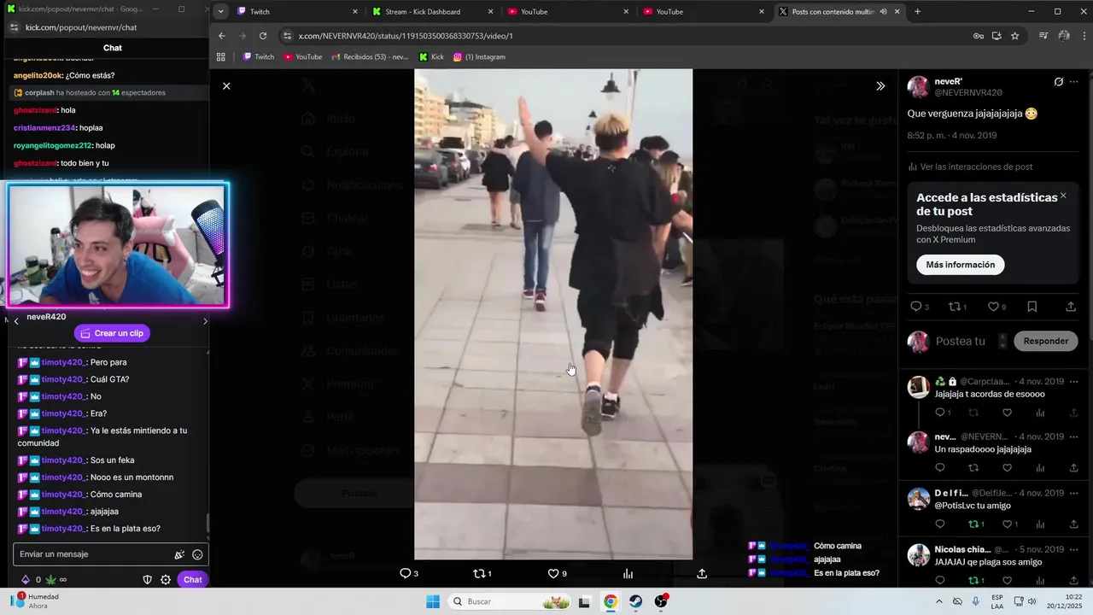Open the Kick bookmark
The image size is (1093, 615).
[431, 57]
